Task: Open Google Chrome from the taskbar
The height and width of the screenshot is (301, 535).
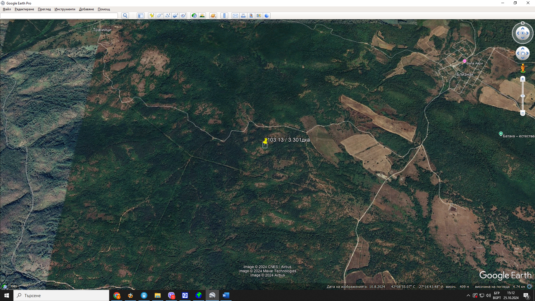Action: (117, 295)
